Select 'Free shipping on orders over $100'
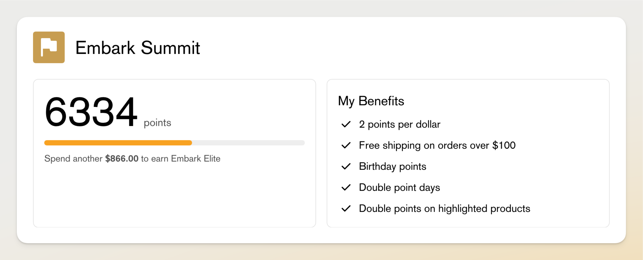 [437, 145]
